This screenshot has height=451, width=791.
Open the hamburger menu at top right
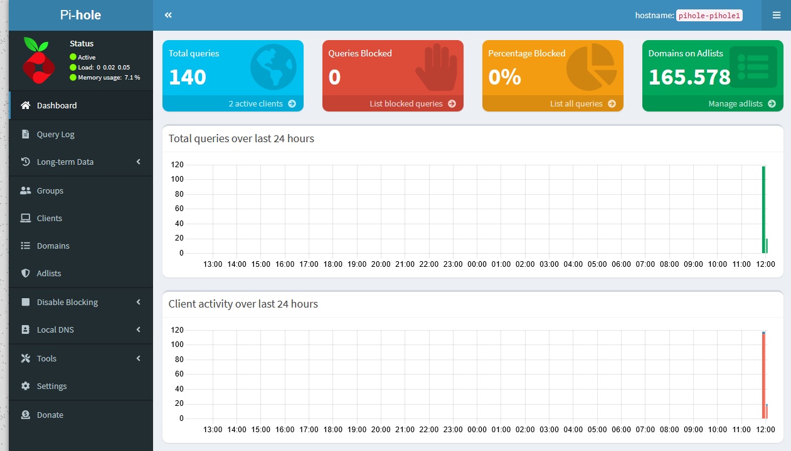click(x=777, y=15)
